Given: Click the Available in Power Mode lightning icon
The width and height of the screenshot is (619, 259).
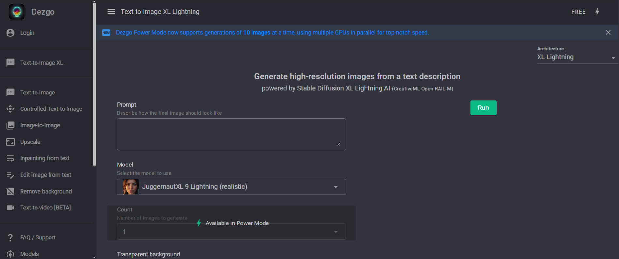Looking at the screenshot, I should pos(199,223).
